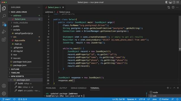
Task: Open the Explorer view in activity bar
Action: pyautogui.click(x=4, y=8)
